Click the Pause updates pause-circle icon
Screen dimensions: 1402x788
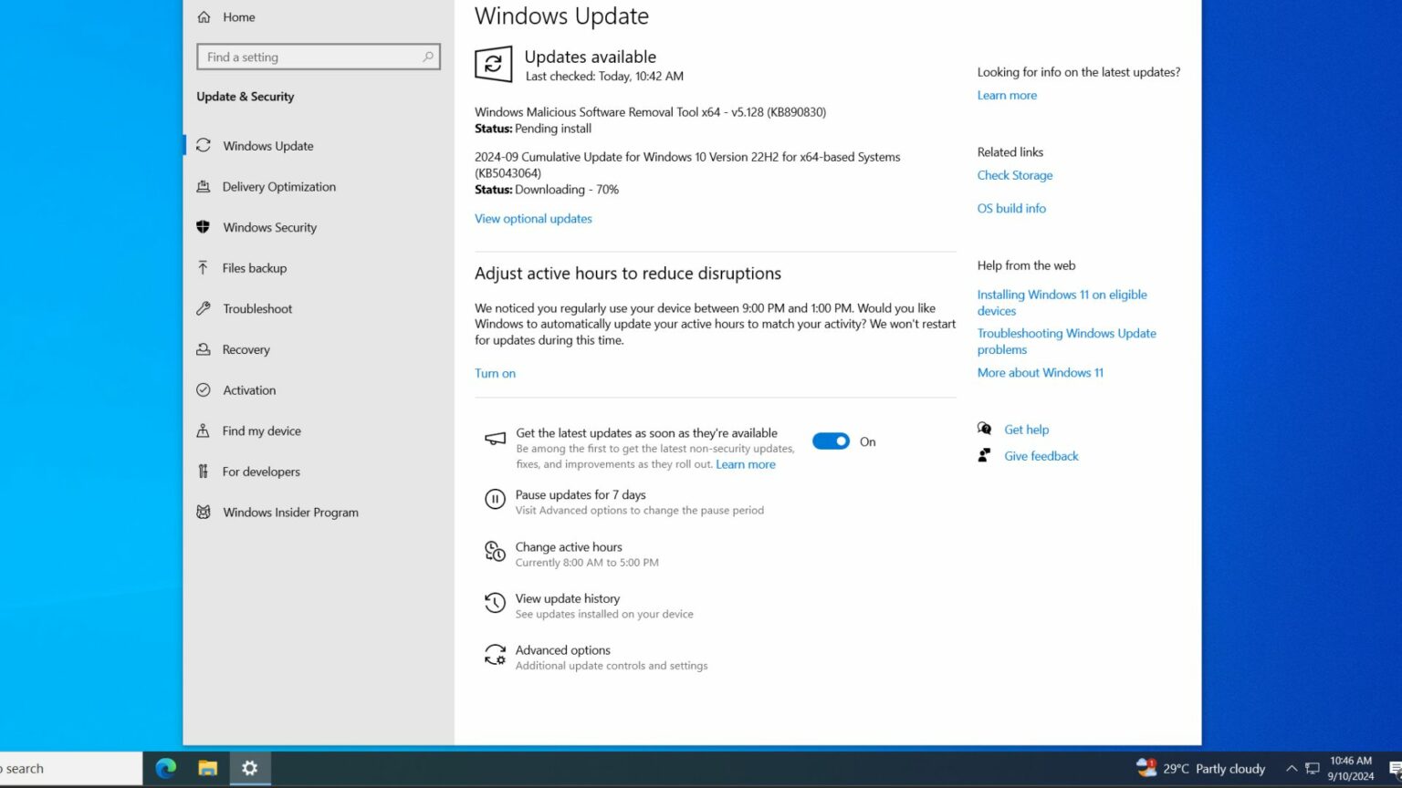(495, 499)
